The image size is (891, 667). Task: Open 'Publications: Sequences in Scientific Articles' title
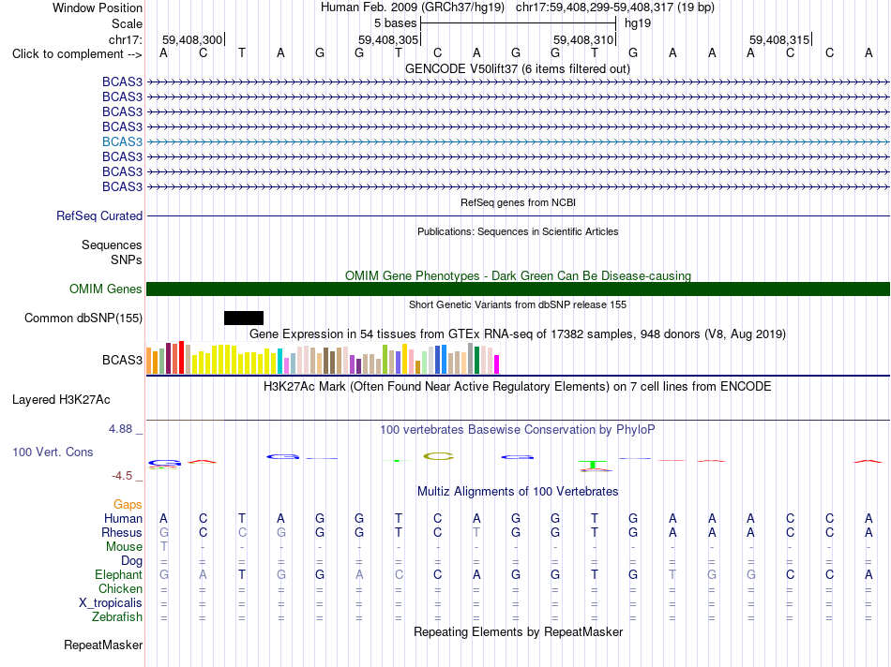[x=518, y=231]
